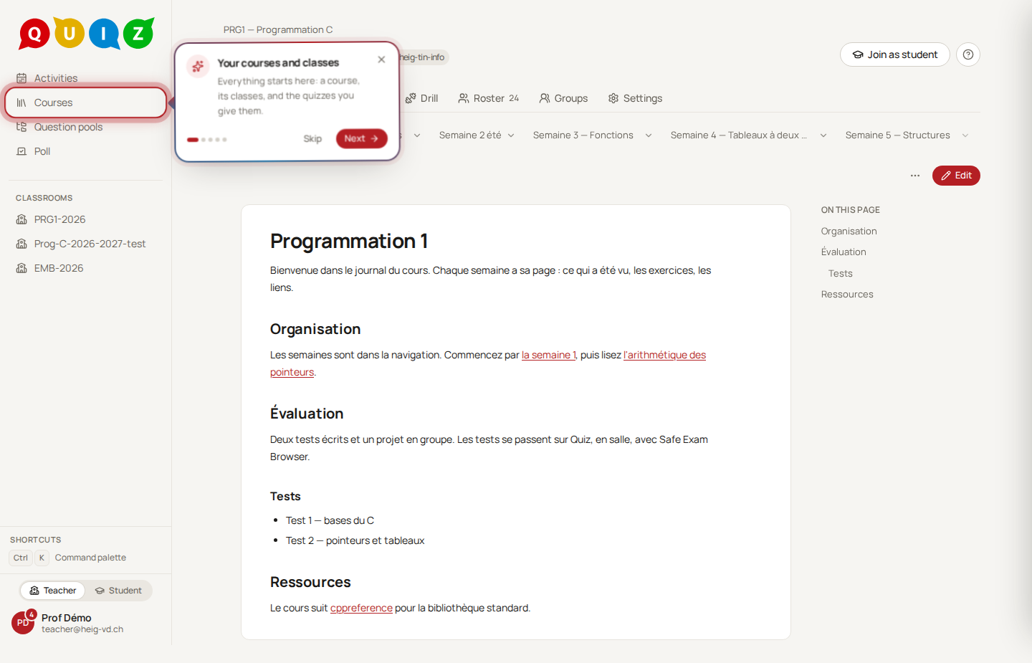
Task: Expand the Semaine 2 été dropdown chevron
Action: pos(511,135)
